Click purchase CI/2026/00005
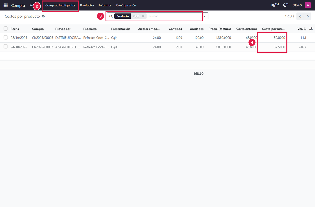Viewport: 315px width, 207px height. coord(42,38)
